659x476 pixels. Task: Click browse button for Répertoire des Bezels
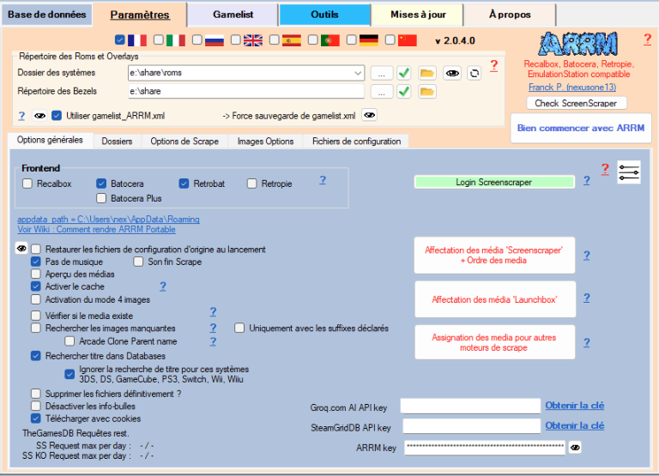click(382, 92)
